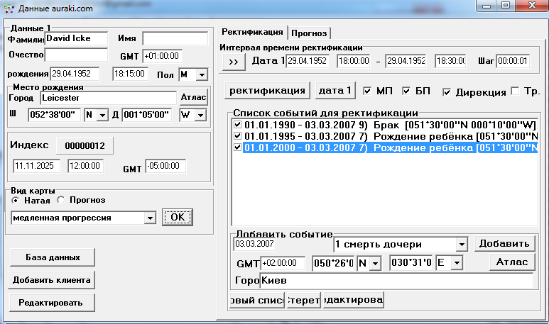
Task: Select the Прогноз radio button
Action: click(x=61, y=200)
